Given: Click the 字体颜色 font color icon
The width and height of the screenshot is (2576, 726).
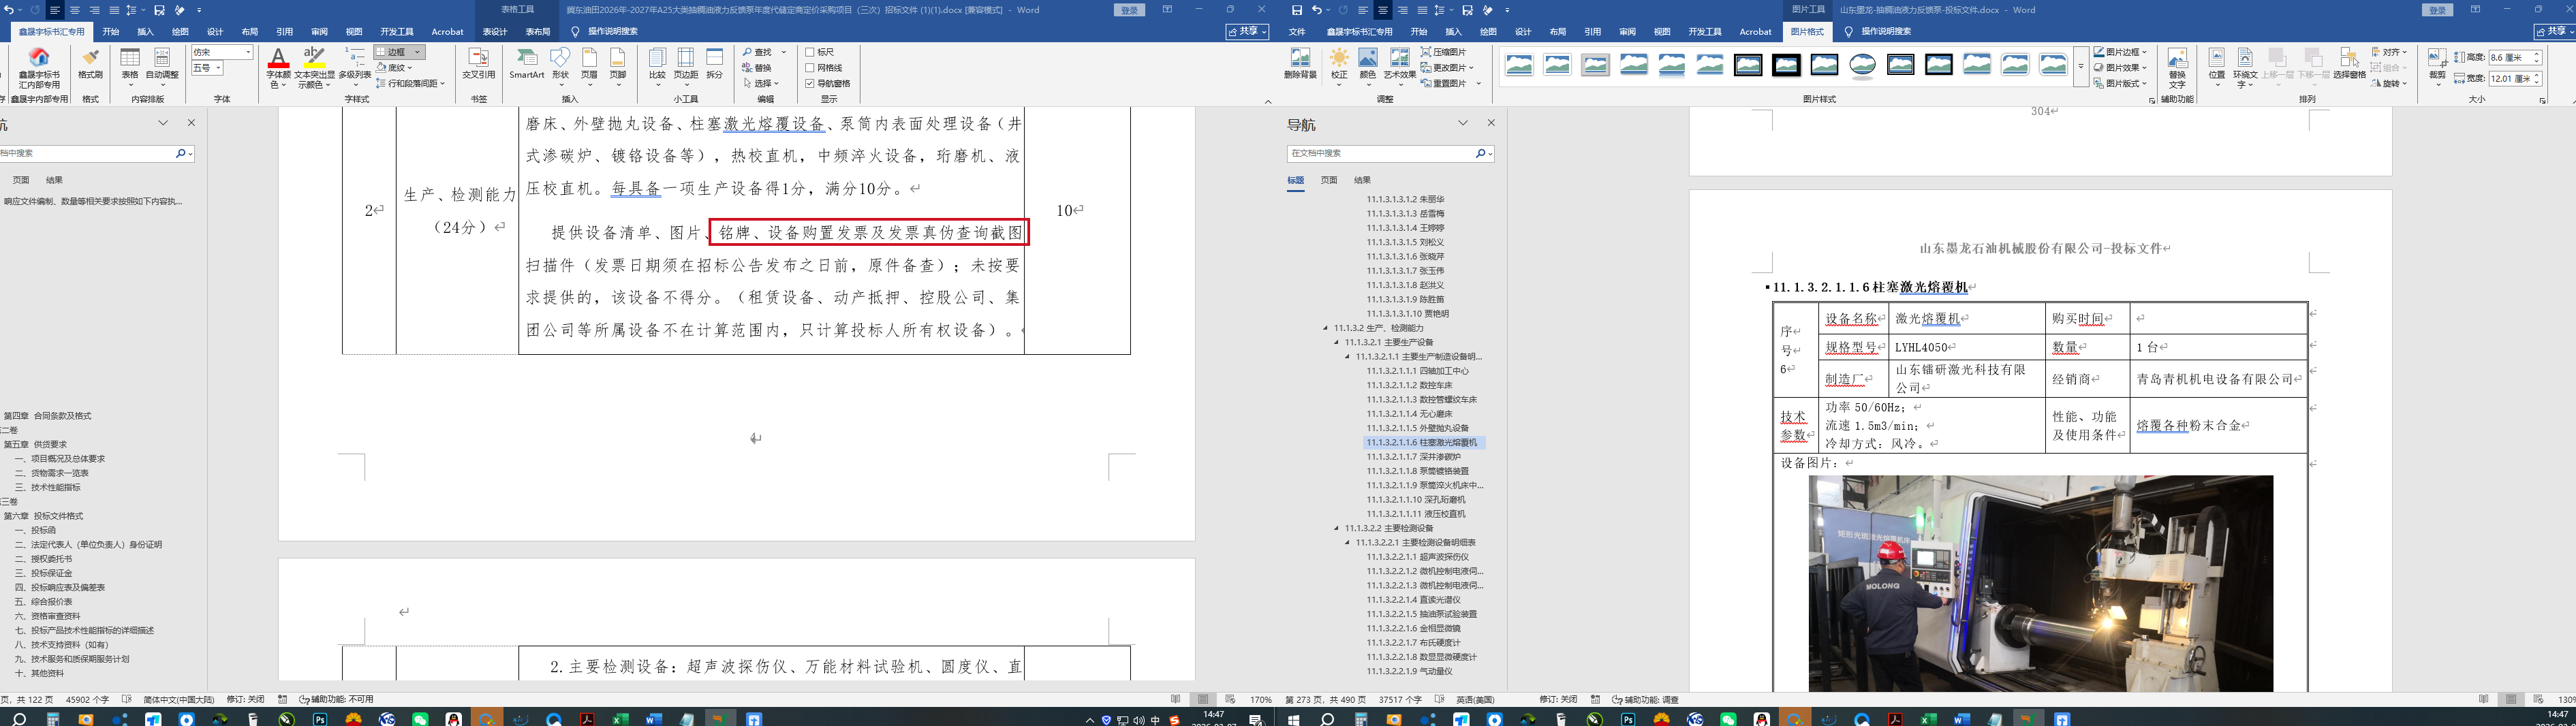Looking at the screenshot, I should [278, 67].
